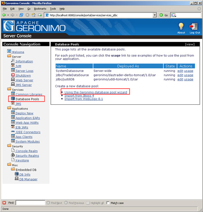The image size is (203, 212).
Task: Open the Back button history dropdown arrow
Action: [x=8, y=15]
